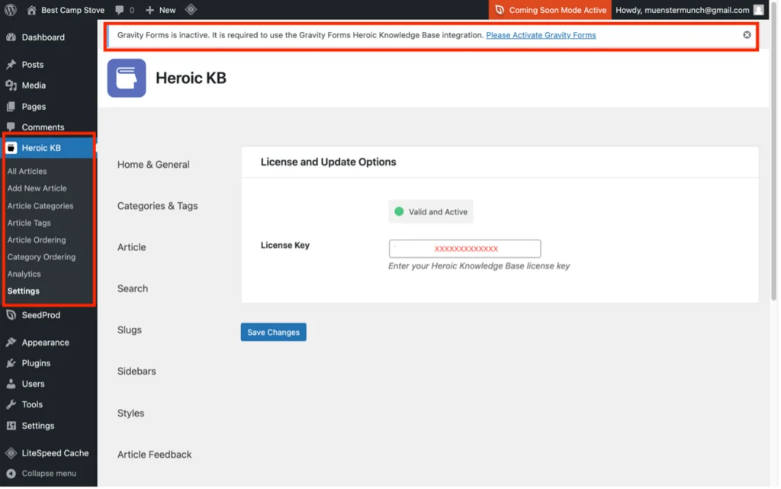The image size is (781, 489).
Task: Open All Articles submenu
Action: tap(27, 172)
